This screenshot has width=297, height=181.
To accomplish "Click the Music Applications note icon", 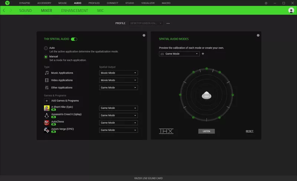I will point(47,73).
